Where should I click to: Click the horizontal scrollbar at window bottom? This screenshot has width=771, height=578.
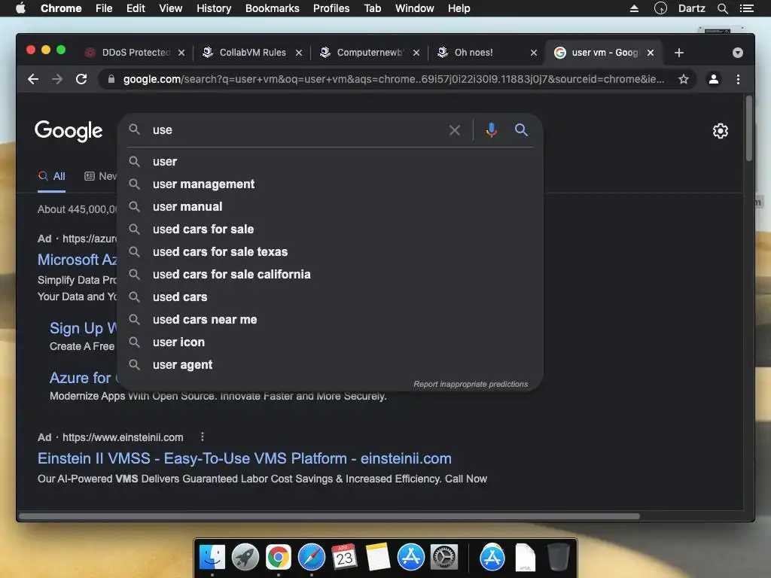click(329, 516)
